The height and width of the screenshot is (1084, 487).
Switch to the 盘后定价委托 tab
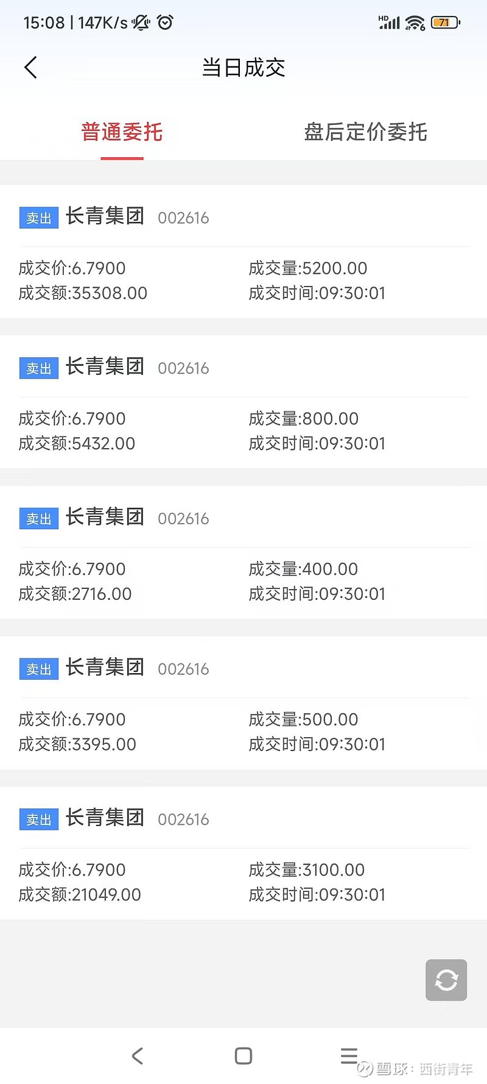pyautogui.click(x=365, y=132)
